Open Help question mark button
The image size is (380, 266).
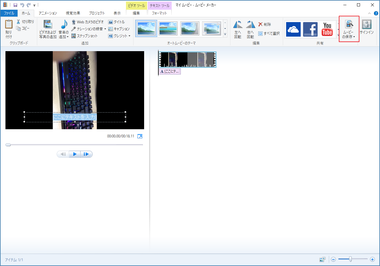(x=376, y=13)
